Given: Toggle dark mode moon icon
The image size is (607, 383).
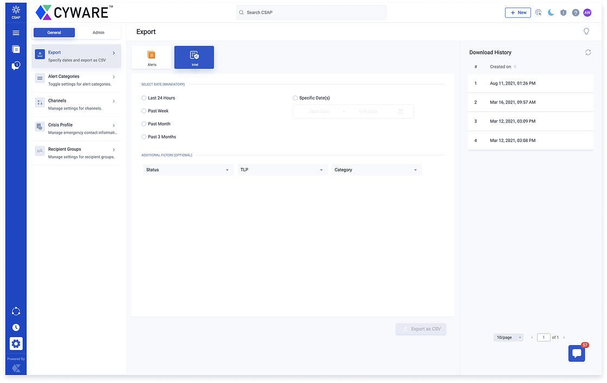Looking at the screenshot, I should point(551,12).
